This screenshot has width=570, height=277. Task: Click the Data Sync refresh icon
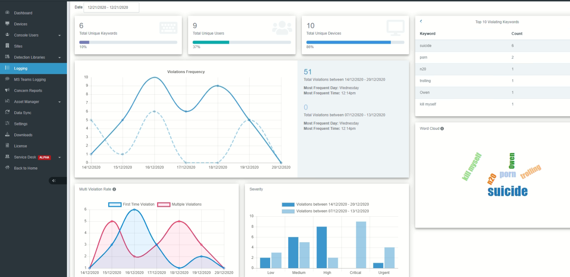tap(7, 112)
